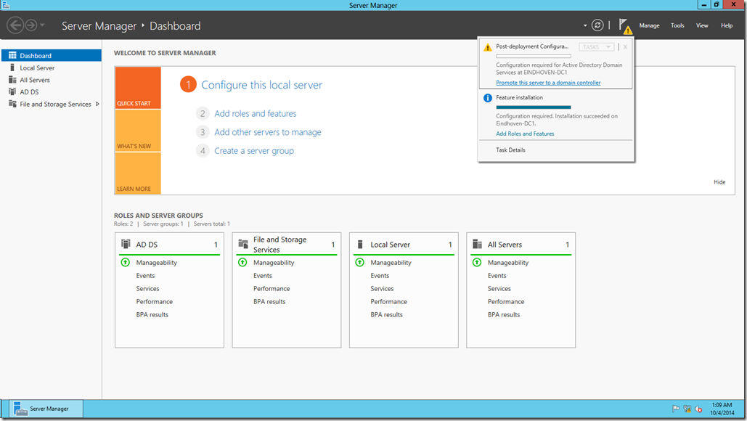The height and width of the screenshot is (421, 747).
Task: Click Create a server group link
Action: tap(254, 150)
